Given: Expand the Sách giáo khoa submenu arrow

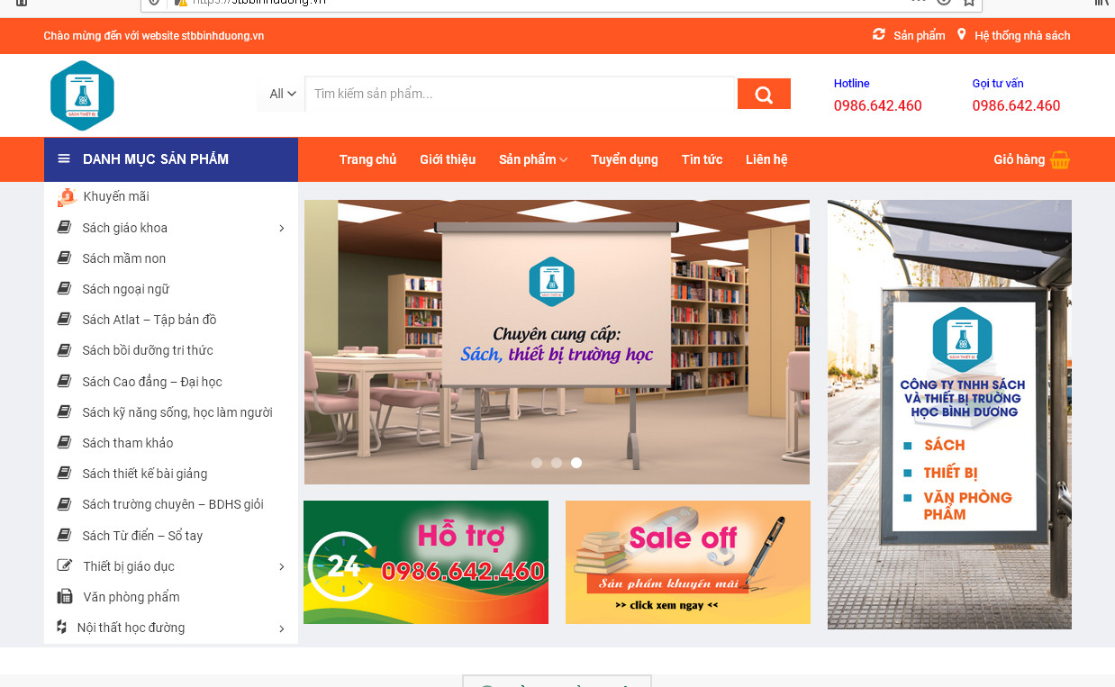Looking at the screenshot, I should point(281,229).
